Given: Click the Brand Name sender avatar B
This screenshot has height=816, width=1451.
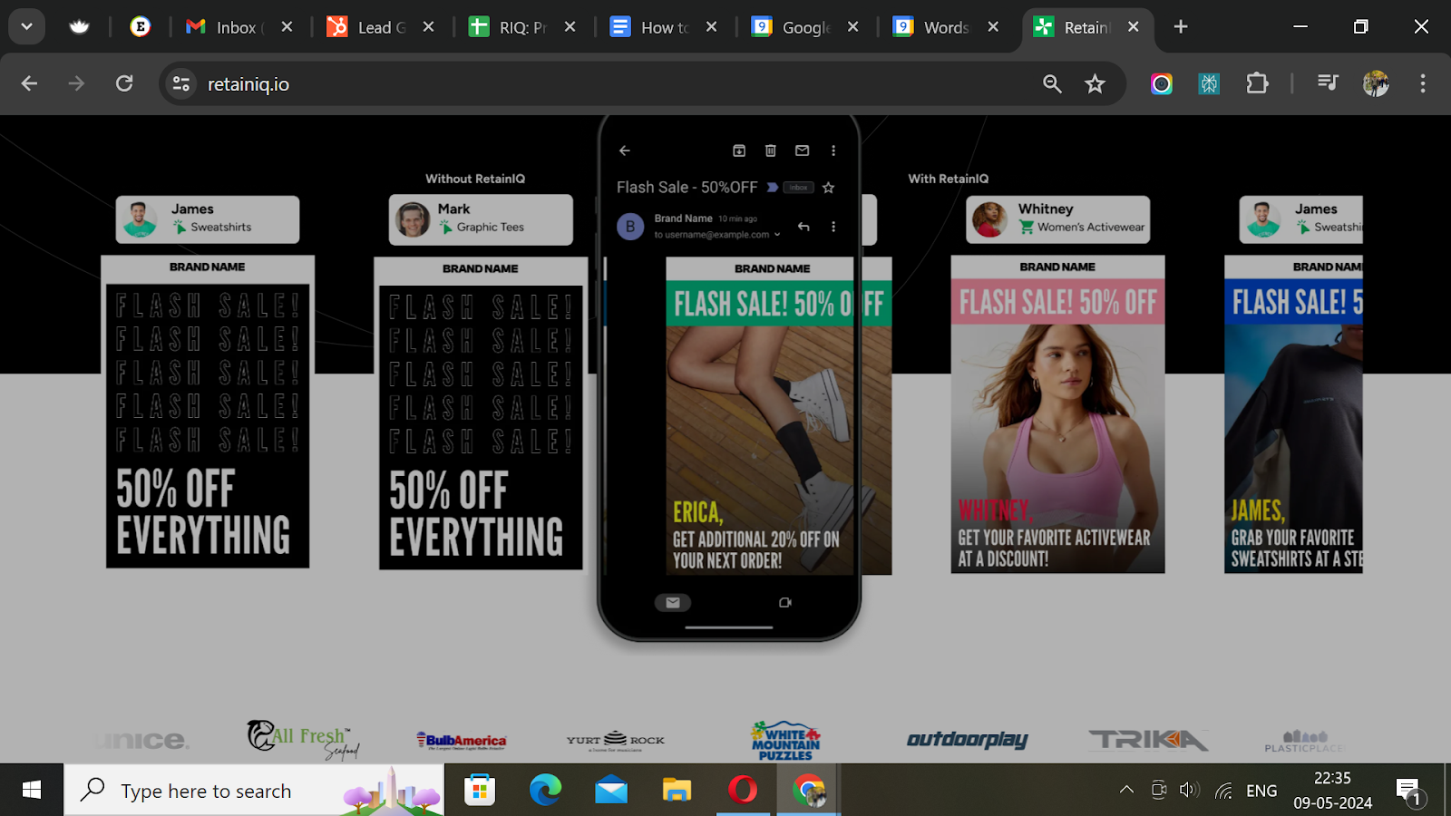Looking at the screenshot, I should click(x=630, y=226).
